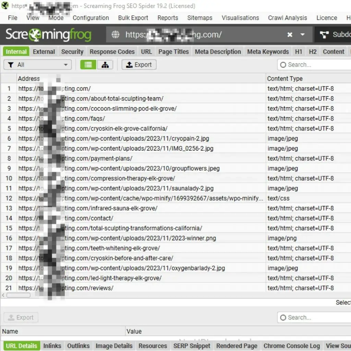Select the cryoskin-elk-grove-california row
This screenshot has height=351, width=351.
tap(176, 129)
